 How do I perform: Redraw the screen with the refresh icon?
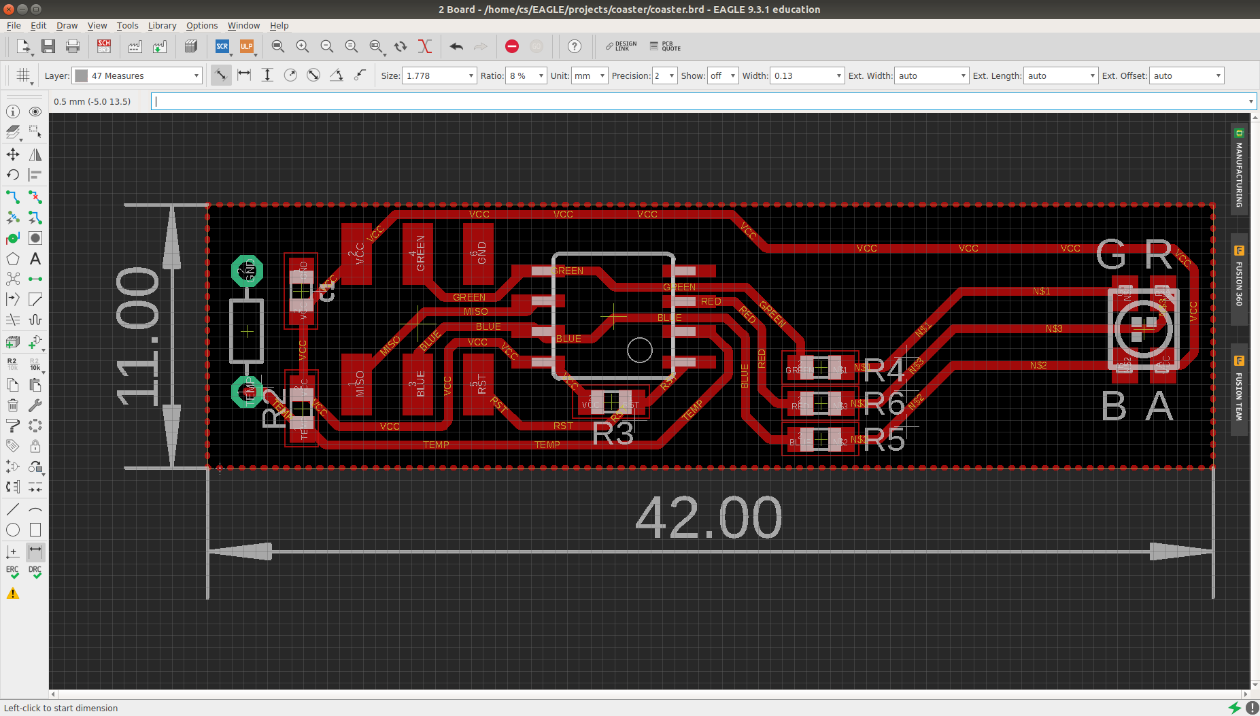[401, 46]
